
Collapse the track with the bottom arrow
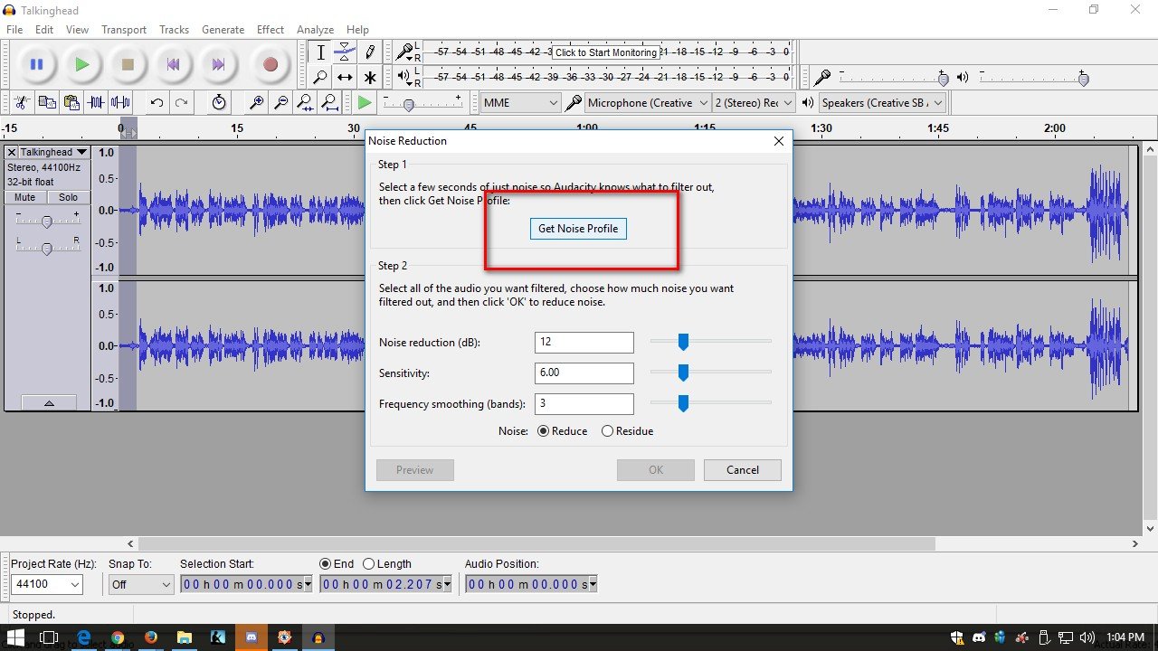pyautogui.click(x=49, y=403)
